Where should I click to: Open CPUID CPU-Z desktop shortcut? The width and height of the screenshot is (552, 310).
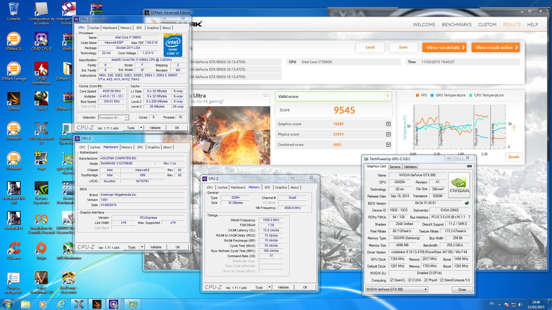(41, 41)
